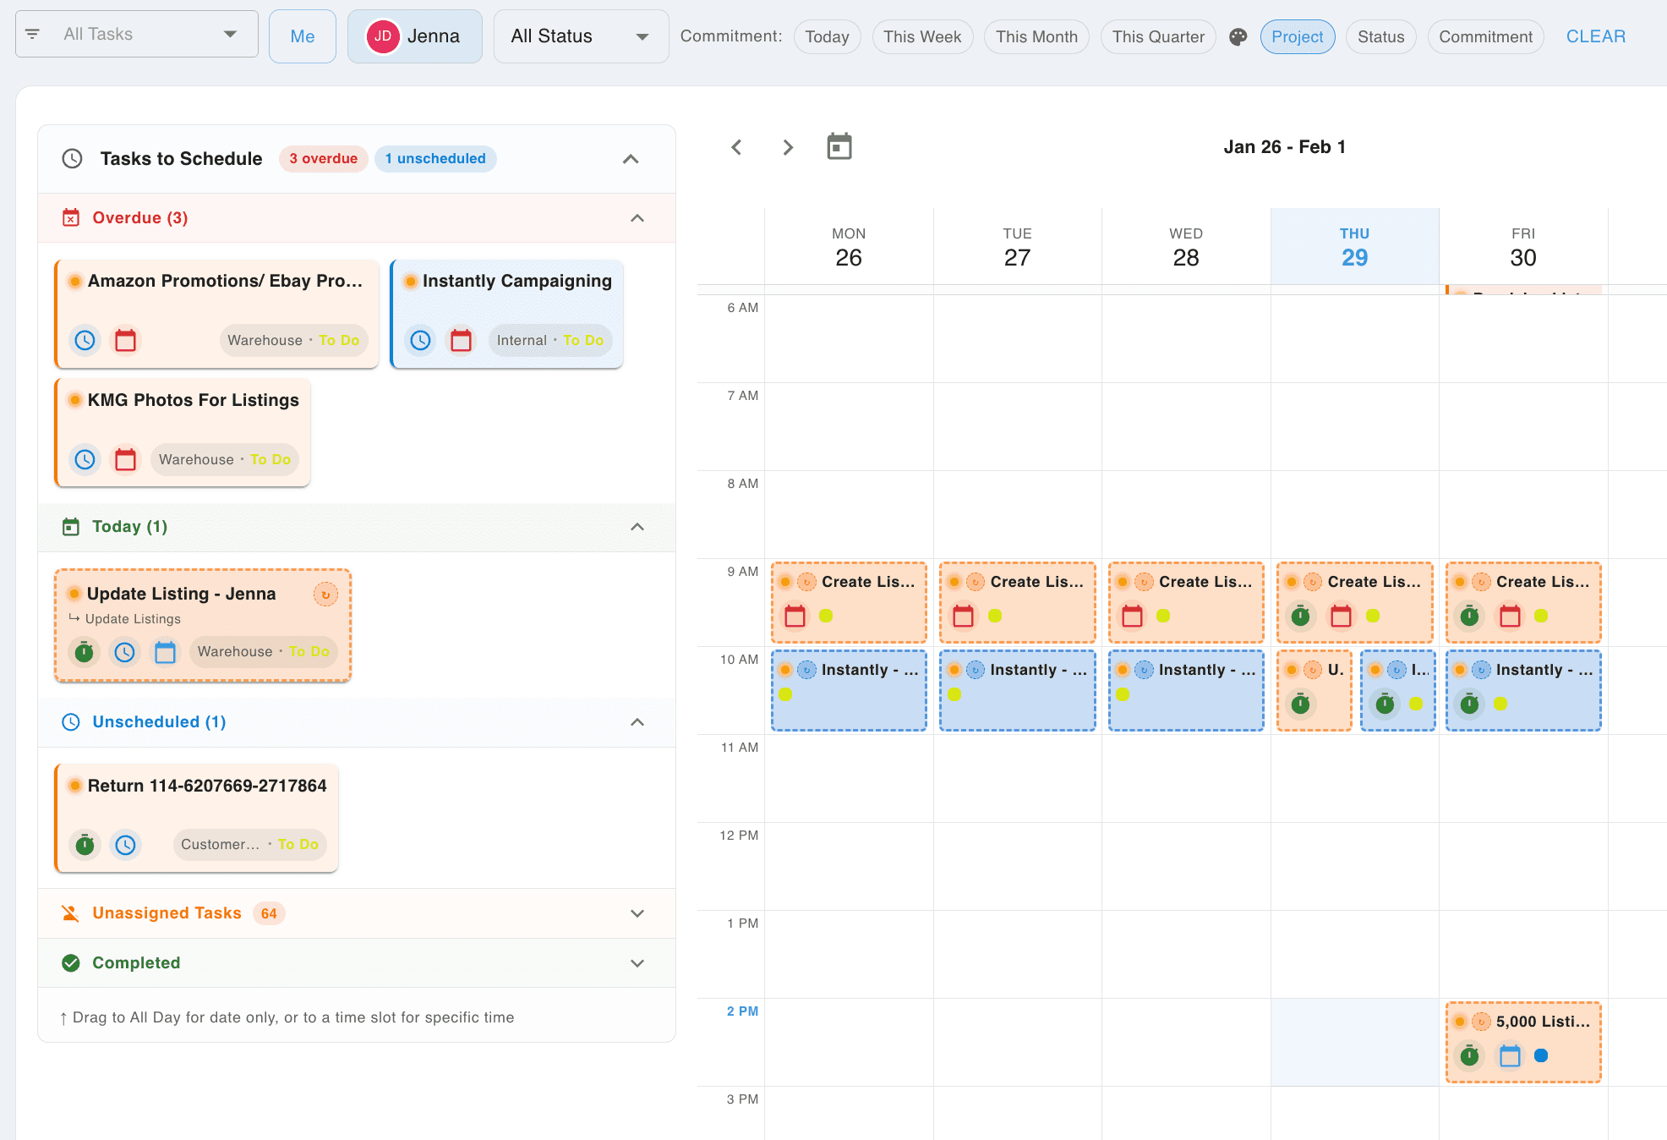
Task: Toggle the Project grouping chip
Action: 1298,36
